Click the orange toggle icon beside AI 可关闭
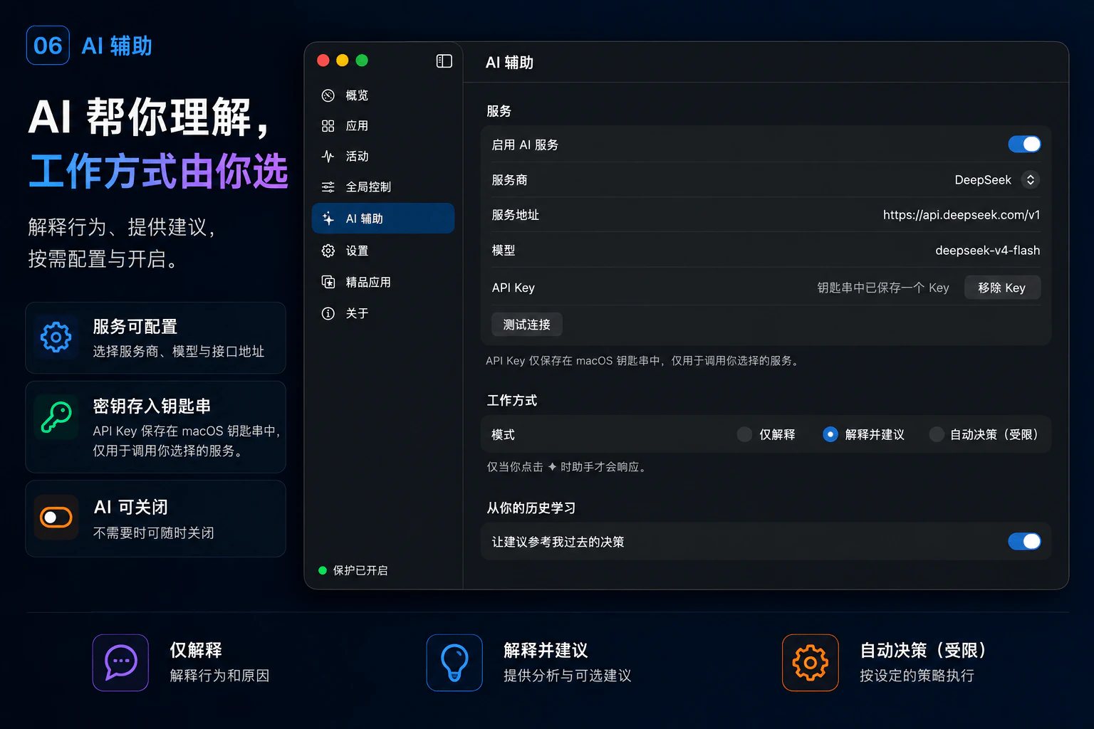The image size is (1094, 729). click(56, 517)
